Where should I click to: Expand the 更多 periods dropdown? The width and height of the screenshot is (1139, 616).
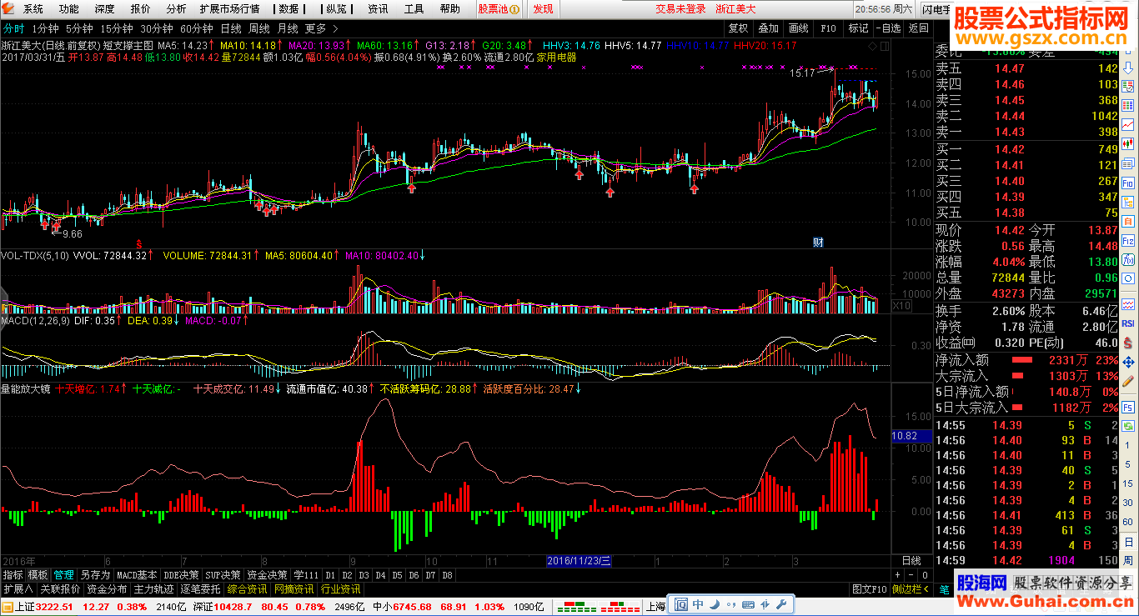click(322, 28)
